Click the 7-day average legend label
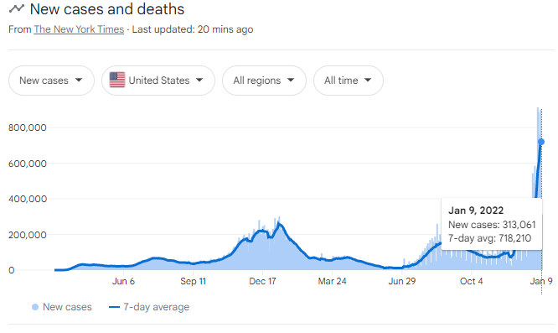Image resolution: width=558 pixels, height=333 pixels. [x=156, y=307]
